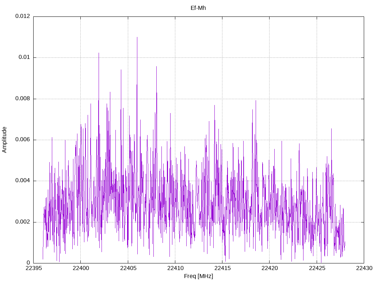The image size is (374, 281).
Task: Click the spectrum peak near 22402 MHz
Action: 99,53
